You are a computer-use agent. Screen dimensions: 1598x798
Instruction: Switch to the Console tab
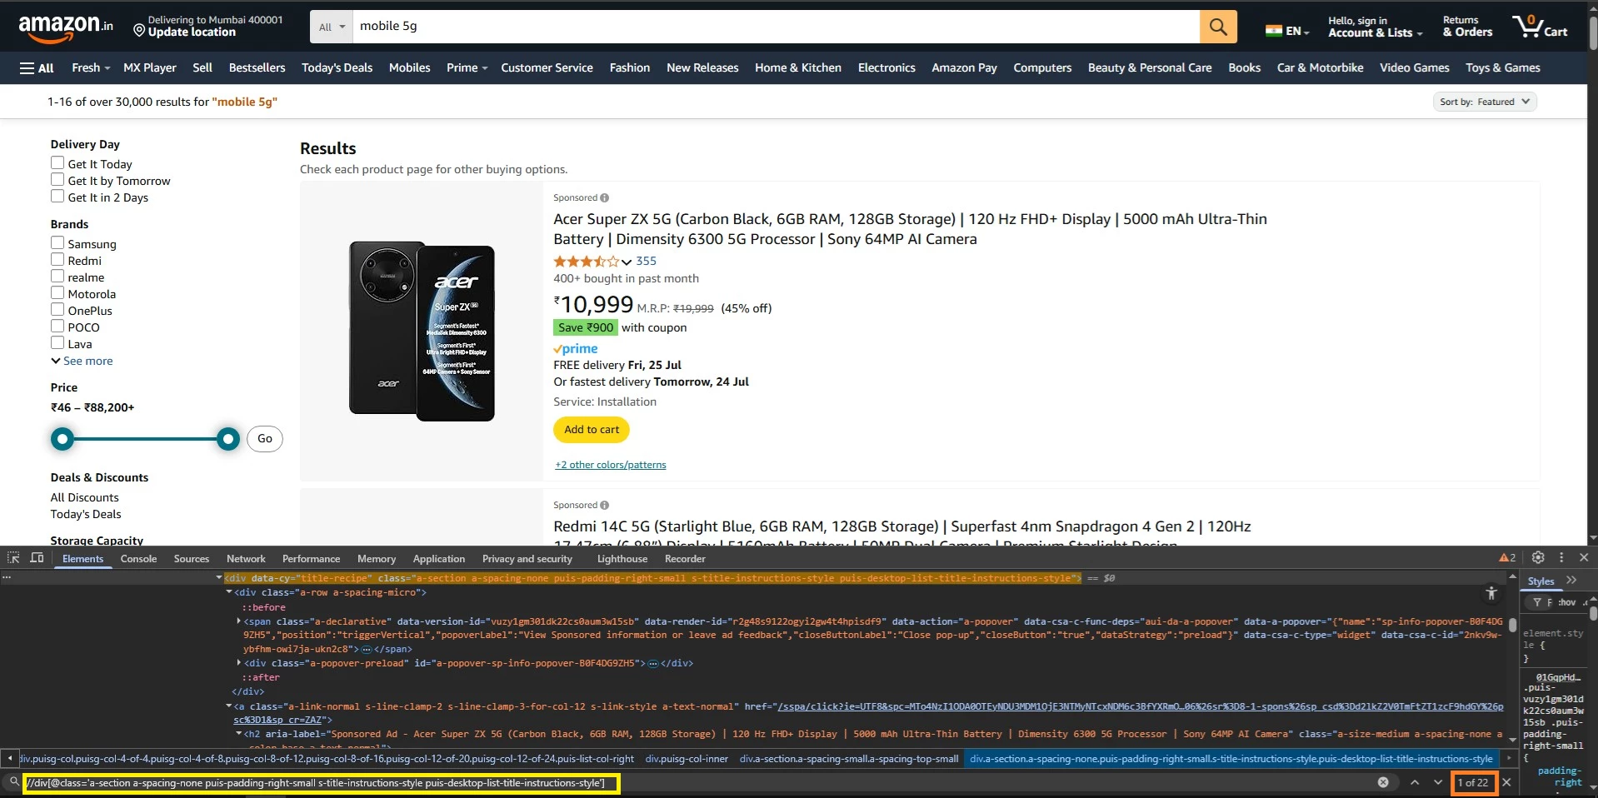pos(138,559)
